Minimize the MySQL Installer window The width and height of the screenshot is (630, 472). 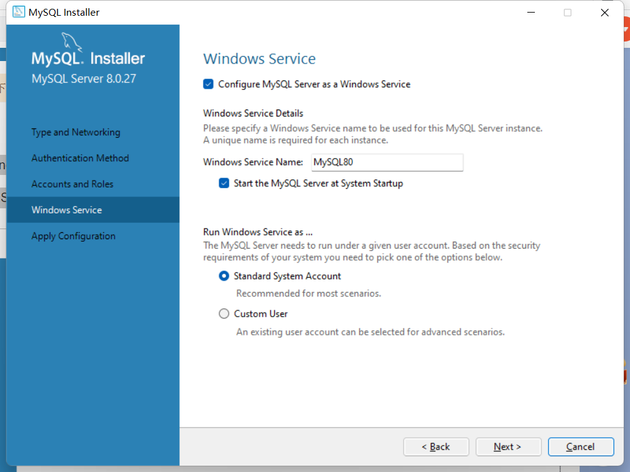531,13
